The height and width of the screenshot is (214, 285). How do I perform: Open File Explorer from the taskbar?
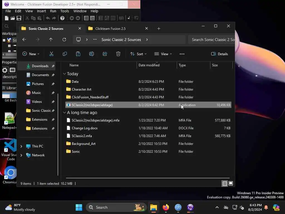point(154,207)
